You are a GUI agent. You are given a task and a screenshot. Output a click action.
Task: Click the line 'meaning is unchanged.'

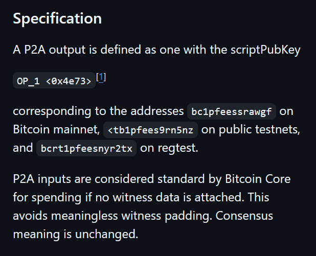[75, 234]
